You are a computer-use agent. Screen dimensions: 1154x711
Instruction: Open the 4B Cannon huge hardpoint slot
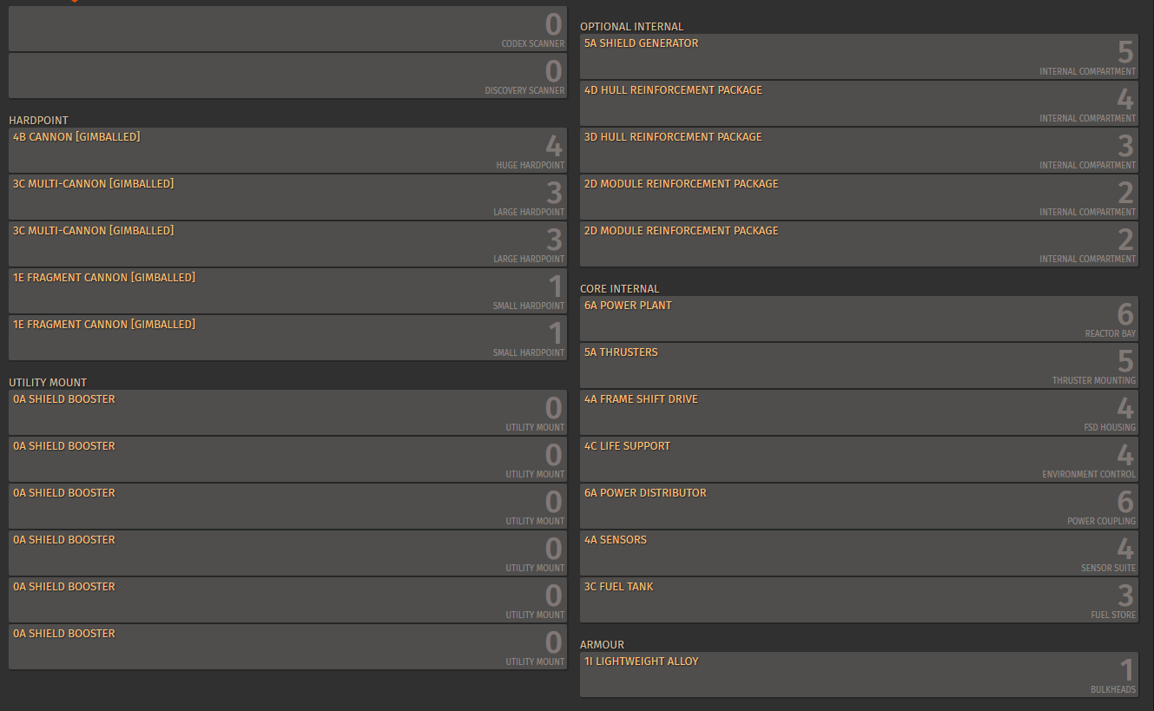[x=287, y=150]
